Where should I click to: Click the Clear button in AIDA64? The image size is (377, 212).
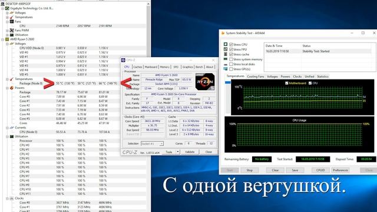pos(275,170)
